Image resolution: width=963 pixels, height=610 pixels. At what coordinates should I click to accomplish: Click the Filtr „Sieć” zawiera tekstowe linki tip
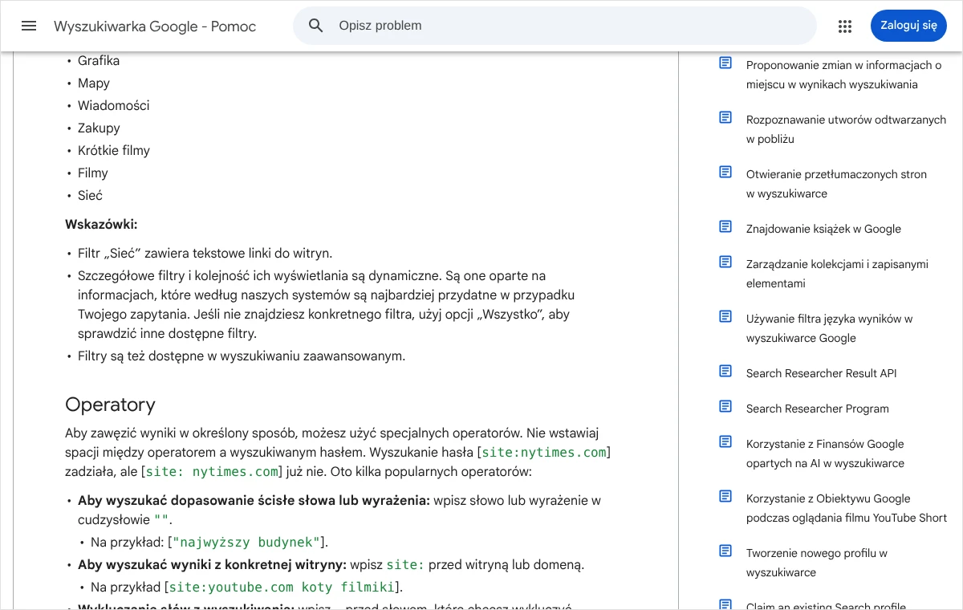click(205, 254)
